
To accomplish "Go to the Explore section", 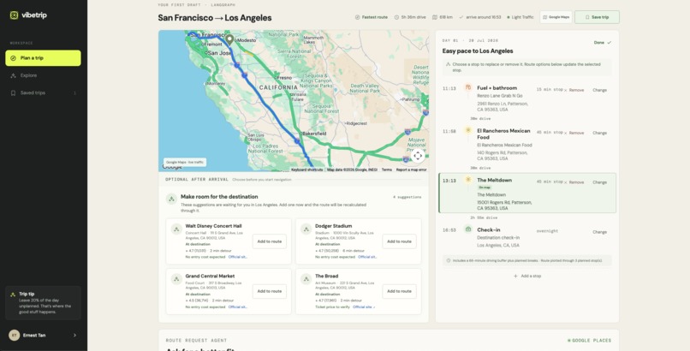I will 28,75.
